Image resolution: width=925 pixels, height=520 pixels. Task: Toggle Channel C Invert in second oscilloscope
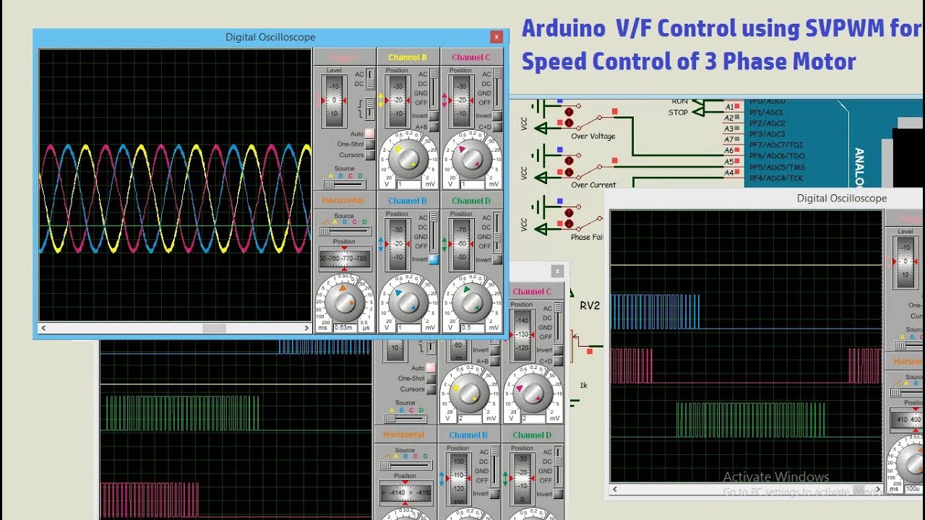[558, 350]
